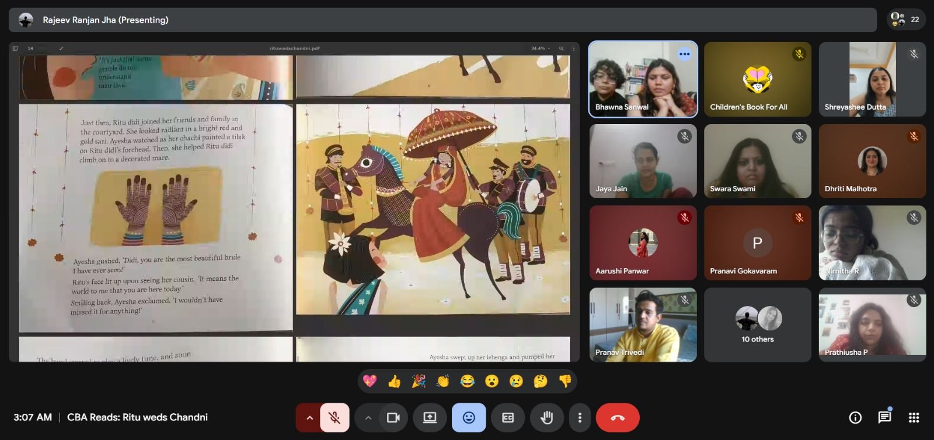This screenshot has height=440, width=934.
Task: Click the Jaya Jain name label
Action: (x=611, y=189)
